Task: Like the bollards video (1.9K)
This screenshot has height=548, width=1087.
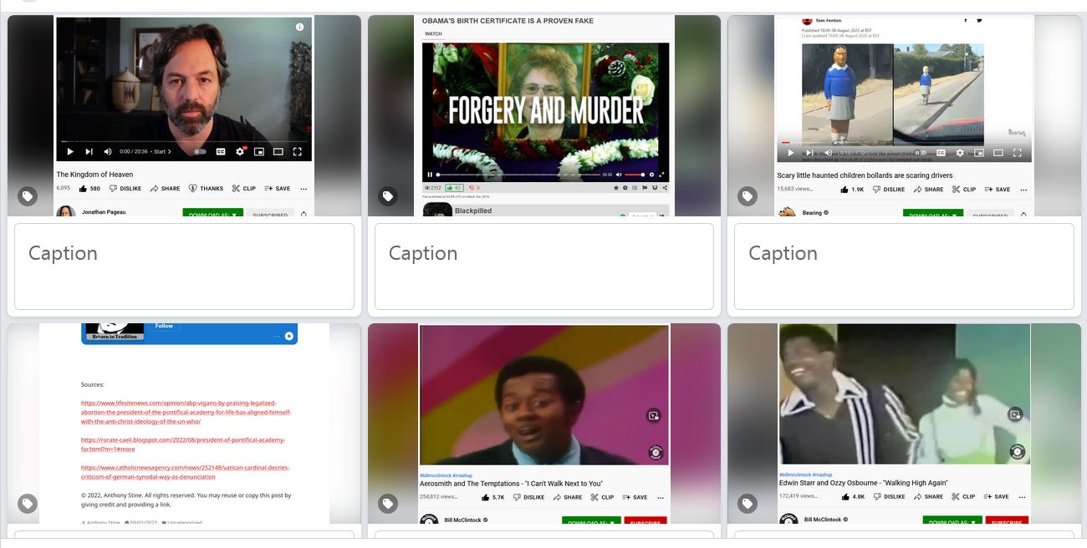Action: click(x=852, y=190)
